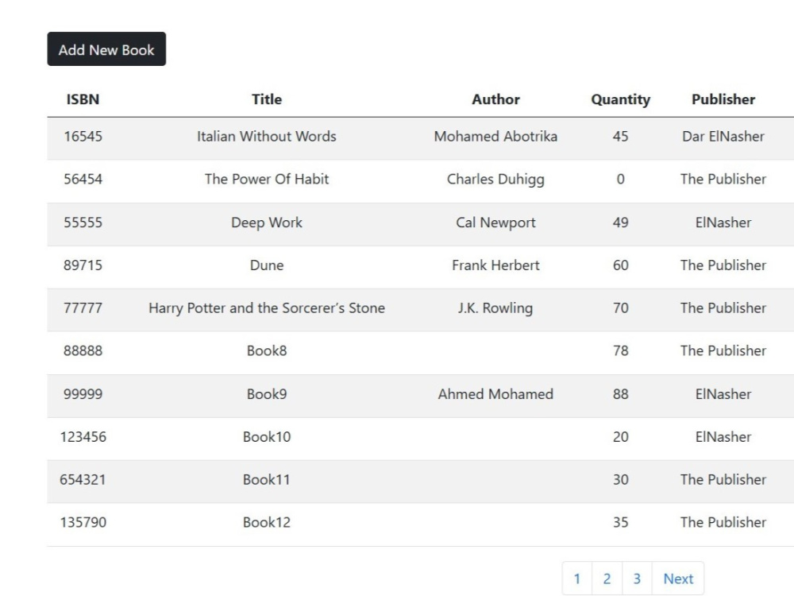Select the Title column header

tap(267, 99)
